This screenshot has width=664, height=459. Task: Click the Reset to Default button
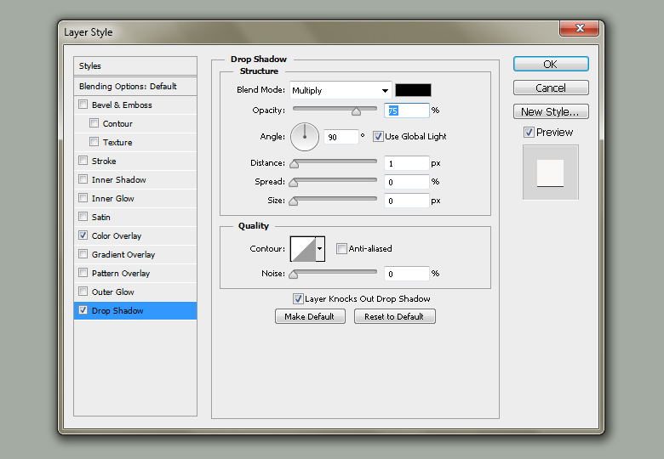[x=394, y=316]
